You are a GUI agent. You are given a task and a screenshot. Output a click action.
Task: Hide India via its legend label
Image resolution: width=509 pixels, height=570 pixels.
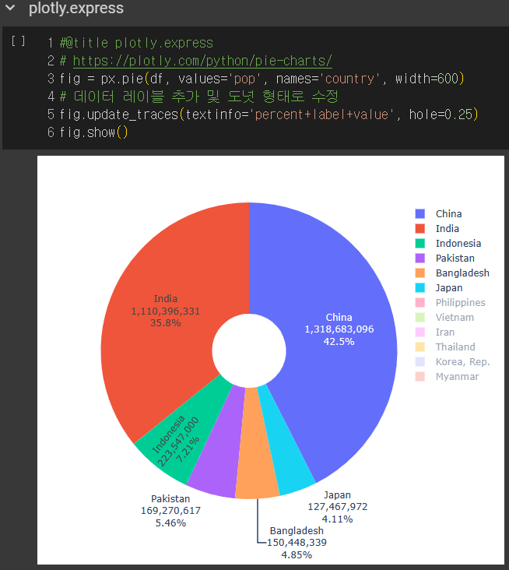tap(448, 229)
